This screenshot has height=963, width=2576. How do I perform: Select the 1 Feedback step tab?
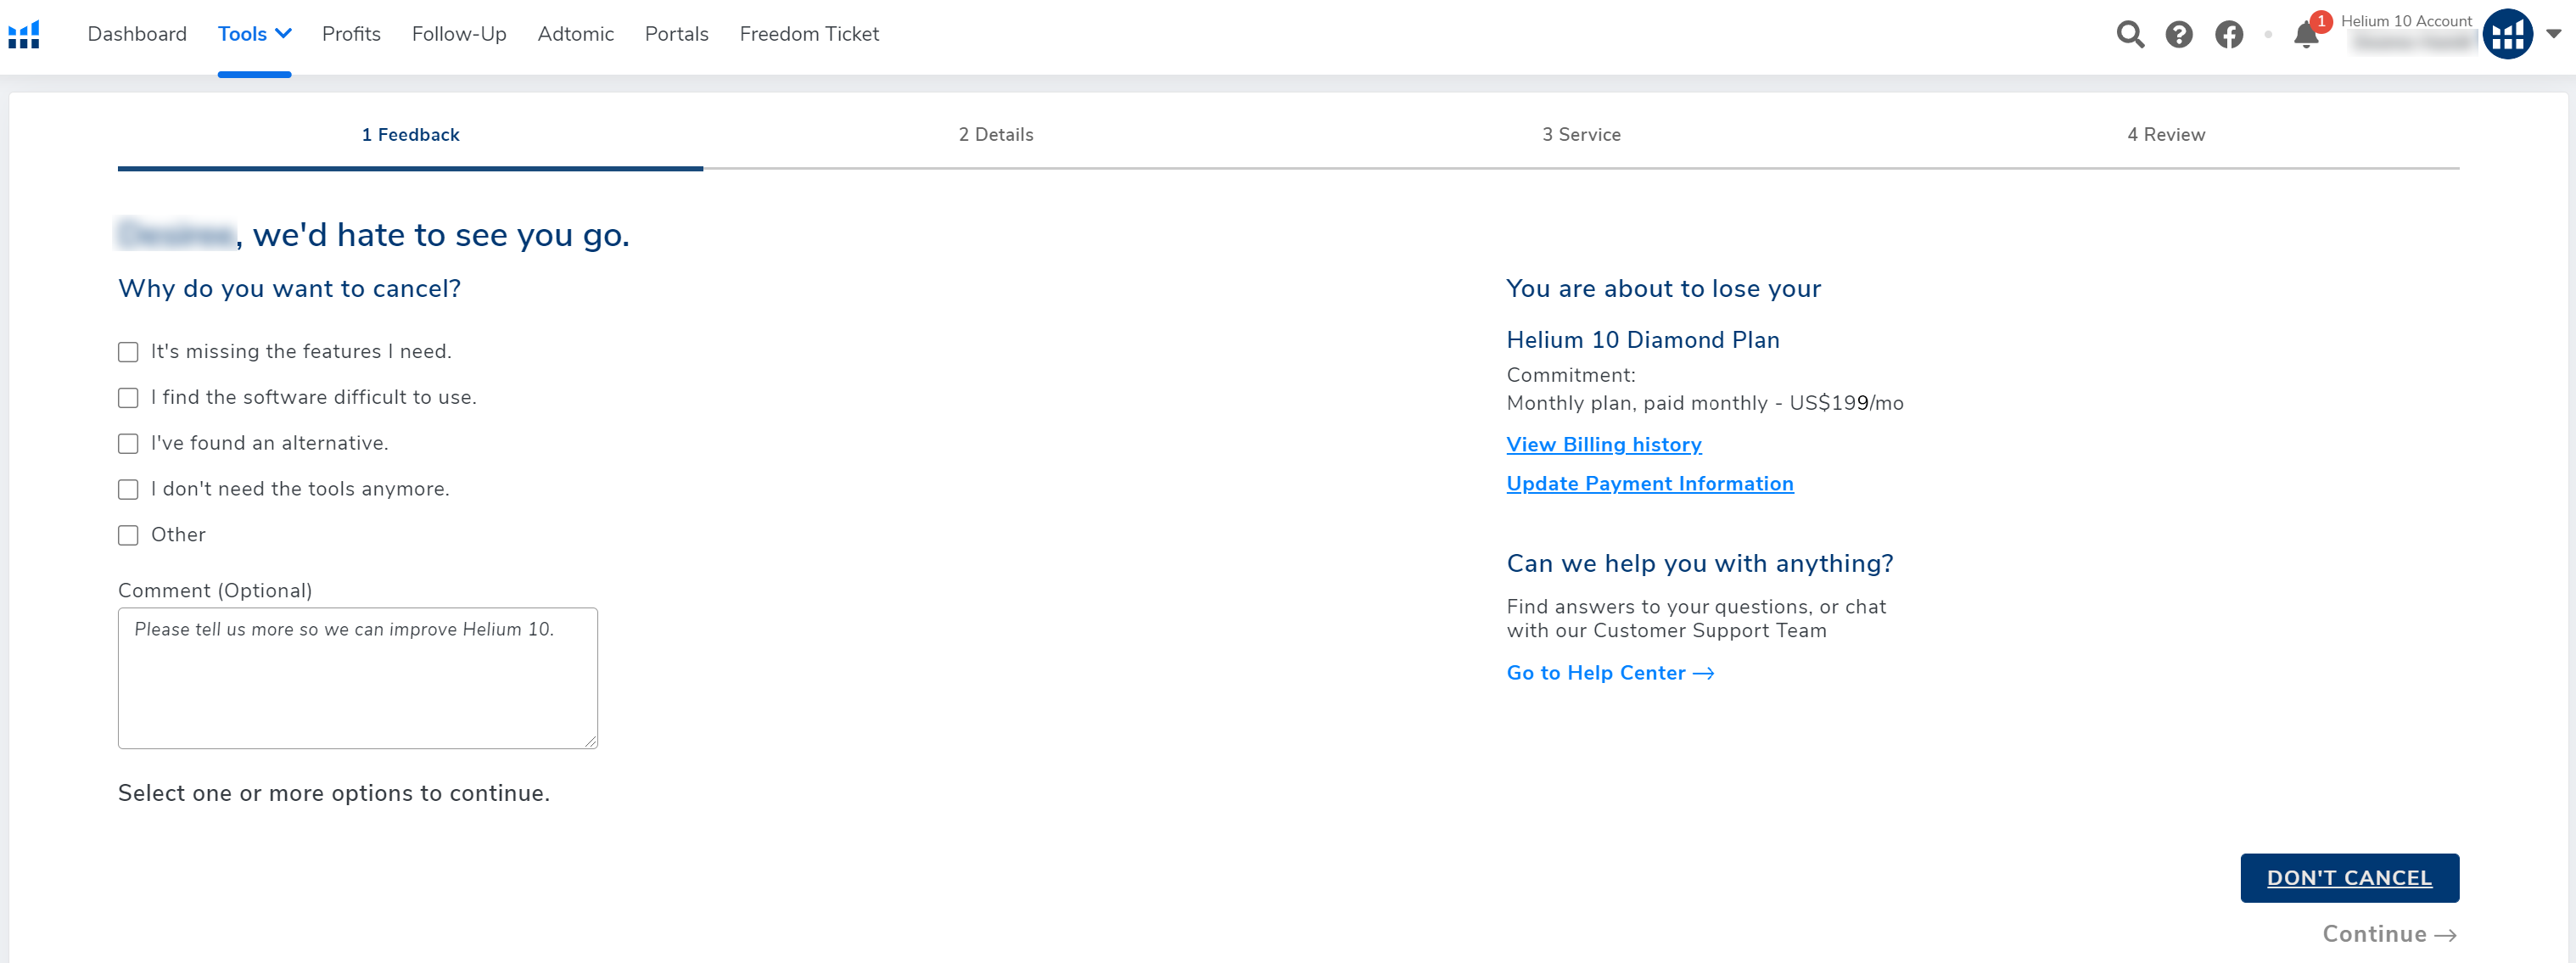tap(410, 134)
